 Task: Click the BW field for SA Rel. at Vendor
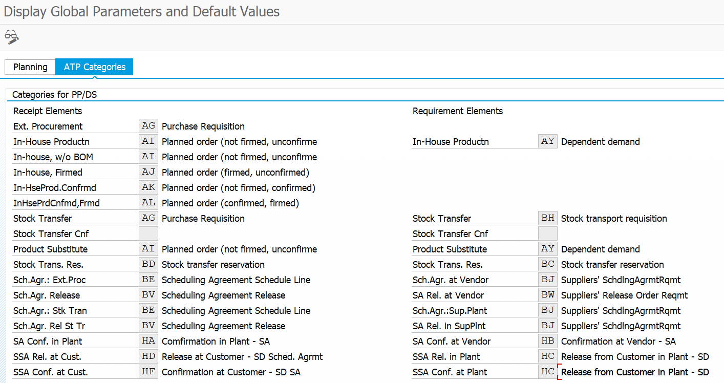tap(548, 295)
